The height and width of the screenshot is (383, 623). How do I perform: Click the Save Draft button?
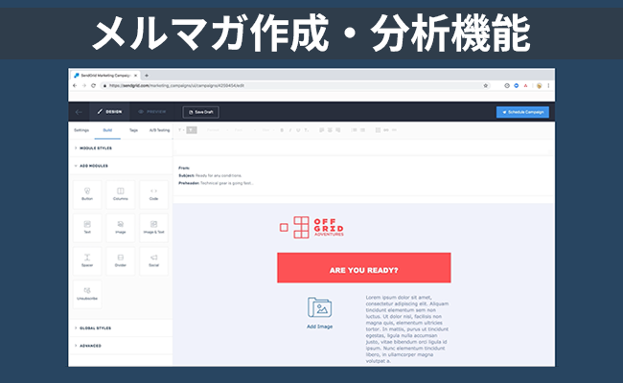coord(200,112)
